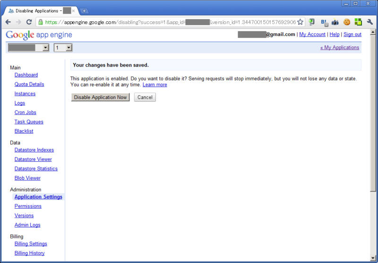
Task: Open Versions in sidebar
Action: point(24,216)
